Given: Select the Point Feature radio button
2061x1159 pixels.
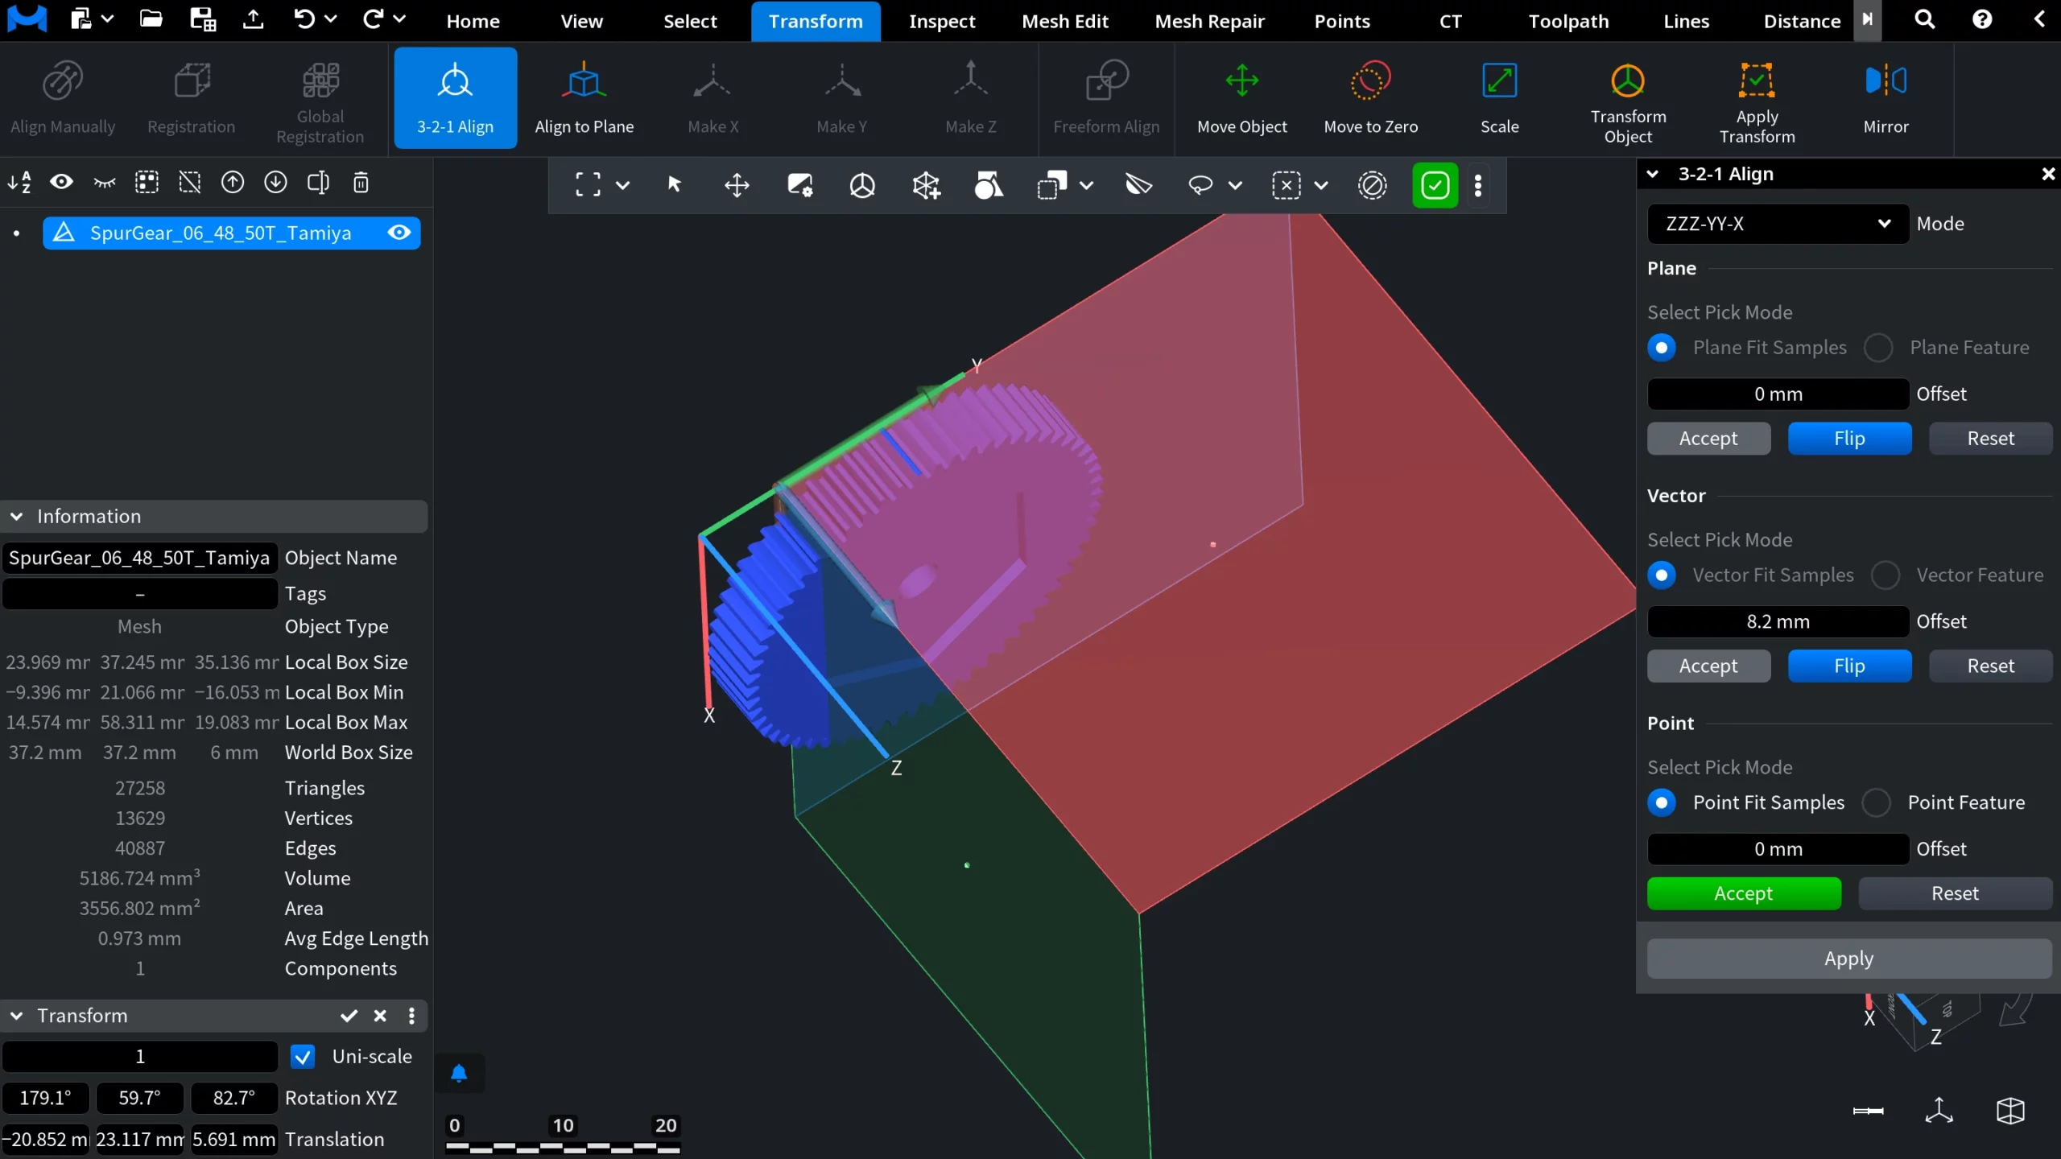Looking at the screenshot, I should point(1877,802).
